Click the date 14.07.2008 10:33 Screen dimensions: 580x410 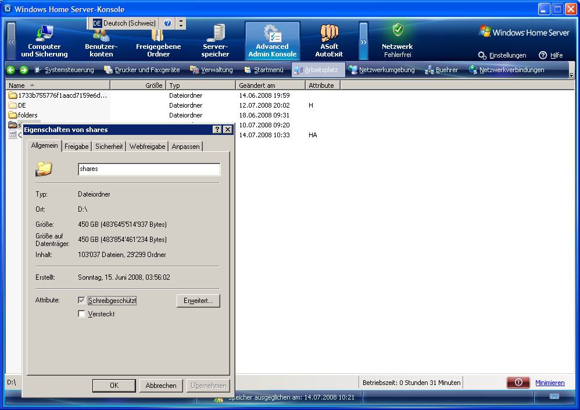(x=264, y=135)
